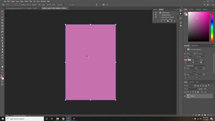Open Google Chrome from the taskbar

pyautogui.click(x=63, y=119)
